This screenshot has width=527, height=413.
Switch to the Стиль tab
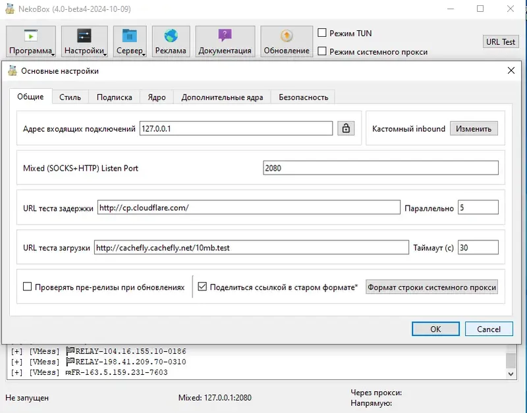click(x=70, y=97)
